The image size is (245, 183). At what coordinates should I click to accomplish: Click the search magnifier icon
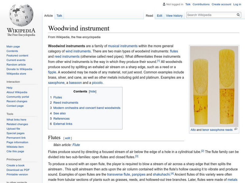point(238,15)
